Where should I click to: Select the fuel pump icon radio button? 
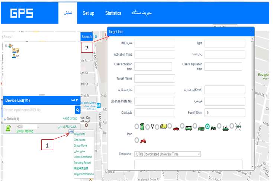click(x=136, y=127)
